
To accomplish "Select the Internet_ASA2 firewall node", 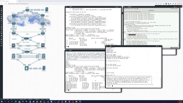I will pos(43,45).
